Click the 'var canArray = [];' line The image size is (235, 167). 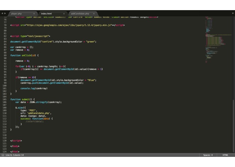22,47
